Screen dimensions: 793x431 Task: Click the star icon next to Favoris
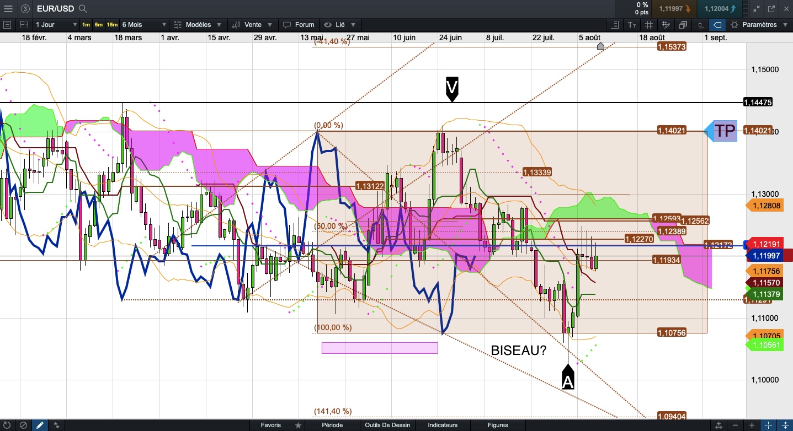point(298,425)
